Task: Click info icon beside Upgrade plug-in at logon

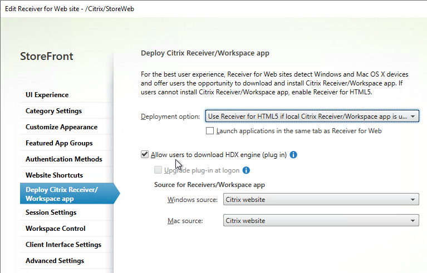Action: click(246, 170)
